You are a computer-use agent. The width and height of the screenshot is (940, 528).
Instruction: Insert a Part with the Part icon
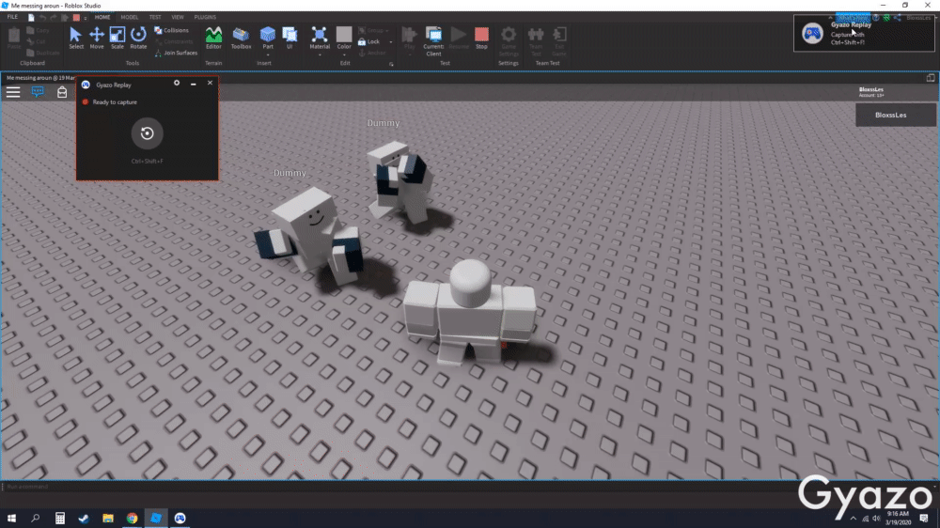click(x=267, y=35)
